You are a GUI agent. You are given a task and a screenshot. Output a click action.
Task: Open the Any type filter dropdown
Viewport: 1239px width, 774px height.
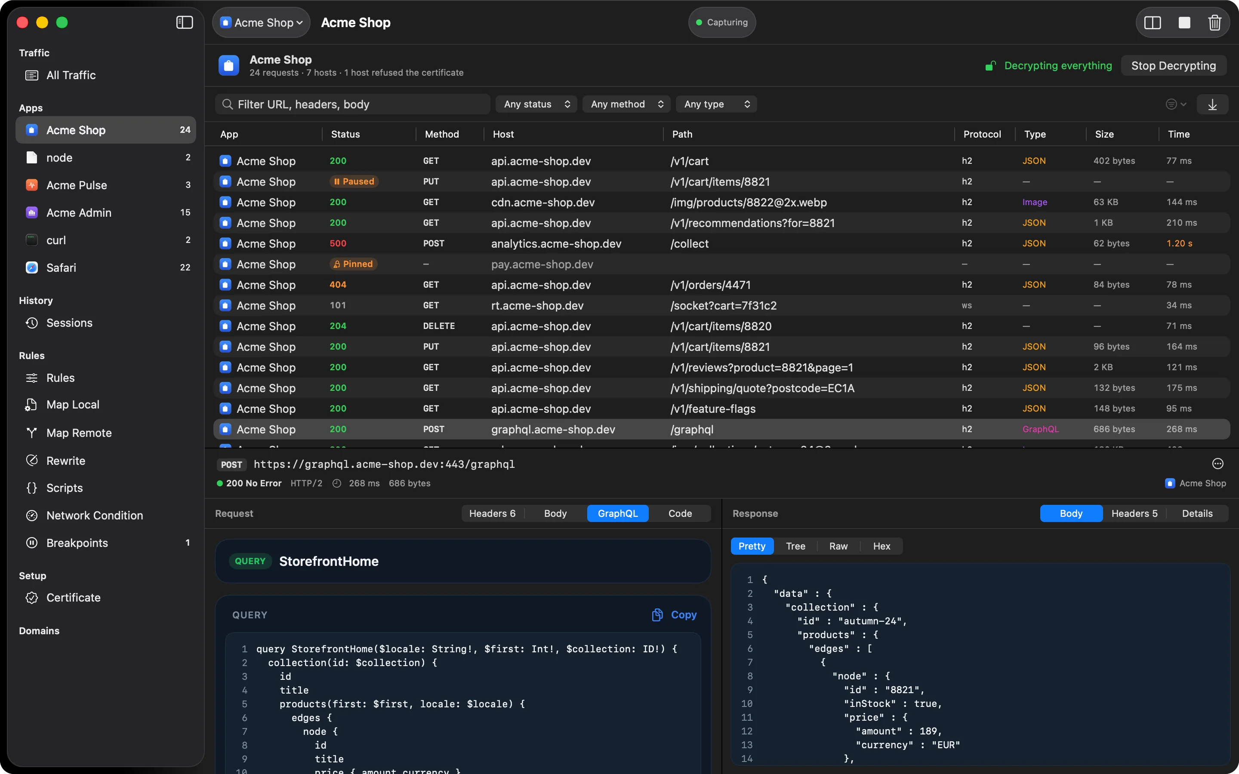pyautogui.click(x=716, y=104)
